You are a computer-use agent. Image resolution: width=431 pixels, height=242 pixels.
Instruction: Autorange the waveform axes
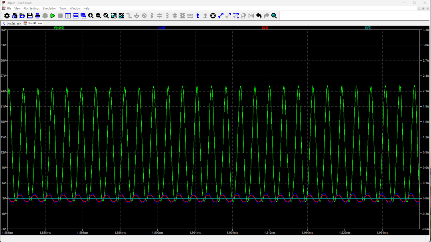(x=114, y=16)
